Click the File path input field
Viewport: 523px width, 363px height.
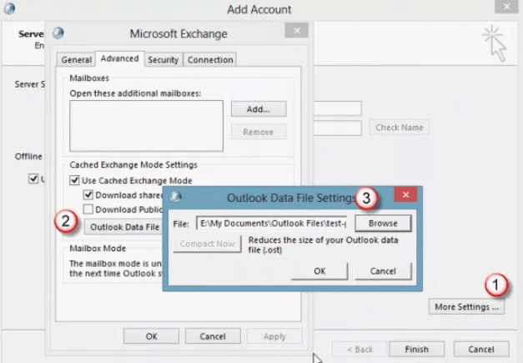(x=271, y=224)
